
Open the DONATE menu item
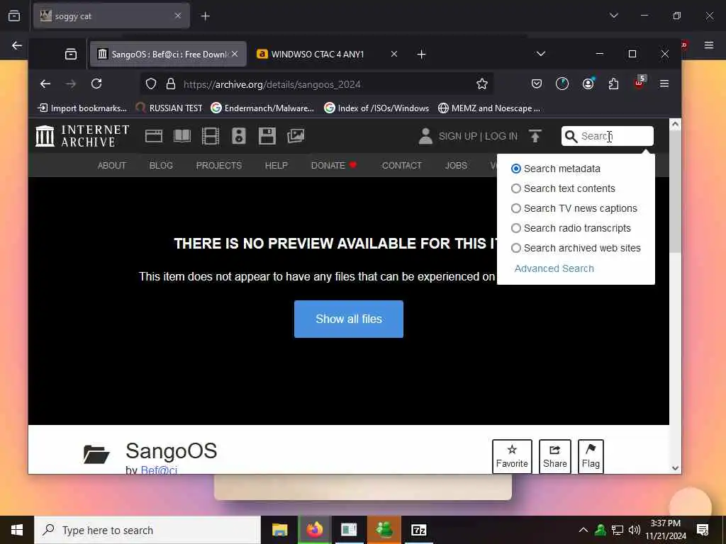click(333, 166)
